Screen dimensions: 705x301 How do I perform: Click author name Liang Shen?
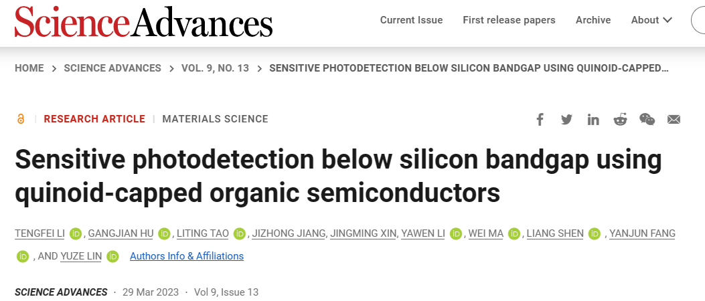(x=555, y=233)
